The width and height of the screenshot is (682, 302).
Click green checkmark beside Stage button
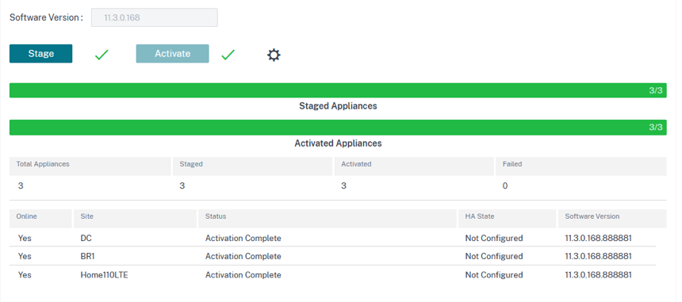tap(102, 55)
